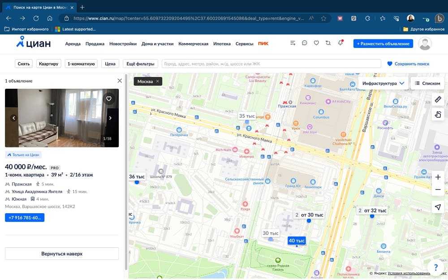Select the ruler distance tool on map
The height and width of the screenshot is (280, 448).
(438, 99)
